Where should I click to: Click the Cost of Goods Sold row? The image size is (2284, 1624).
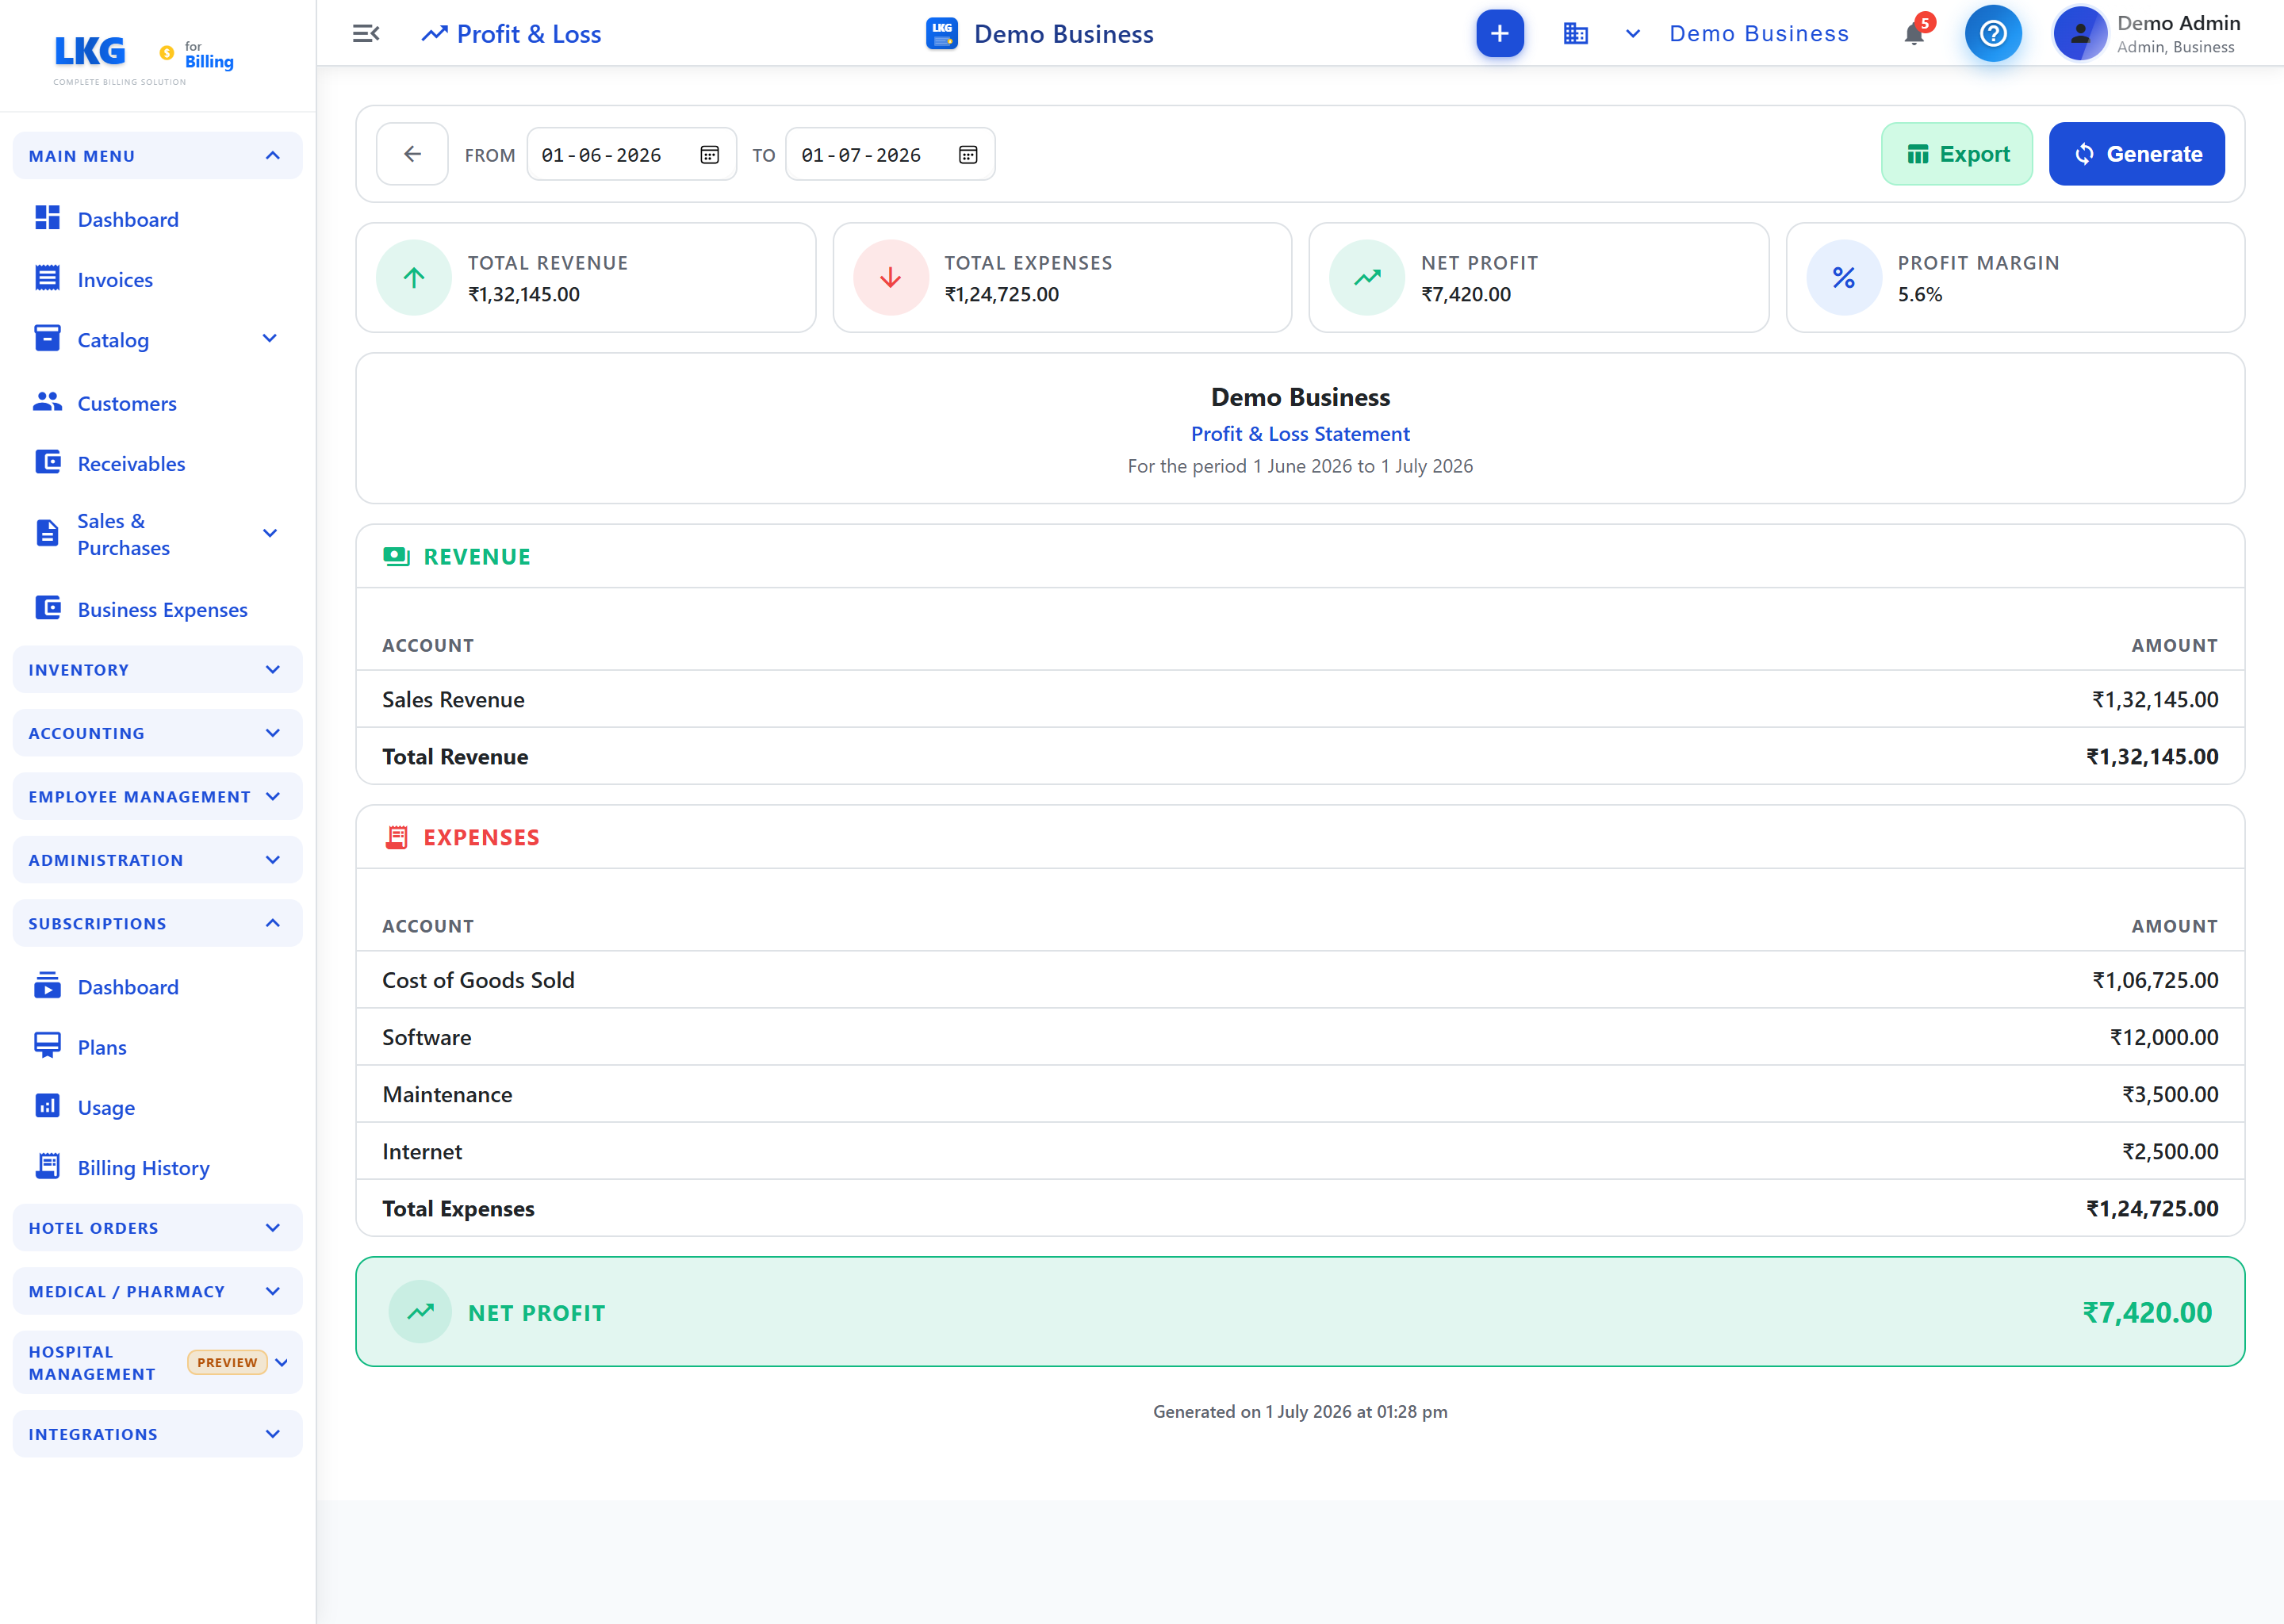click(x=1300, y=980)
